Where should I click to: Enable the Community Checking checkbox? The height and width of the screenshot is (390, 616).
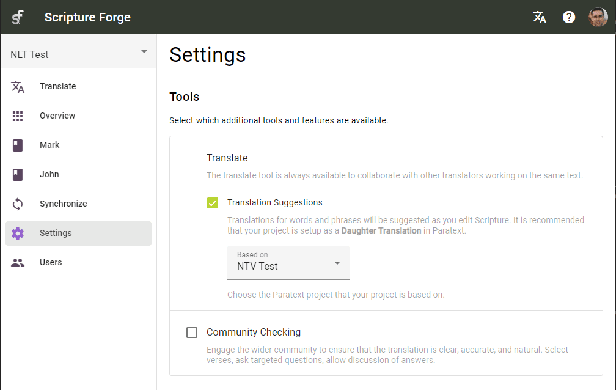pos(192,332)
